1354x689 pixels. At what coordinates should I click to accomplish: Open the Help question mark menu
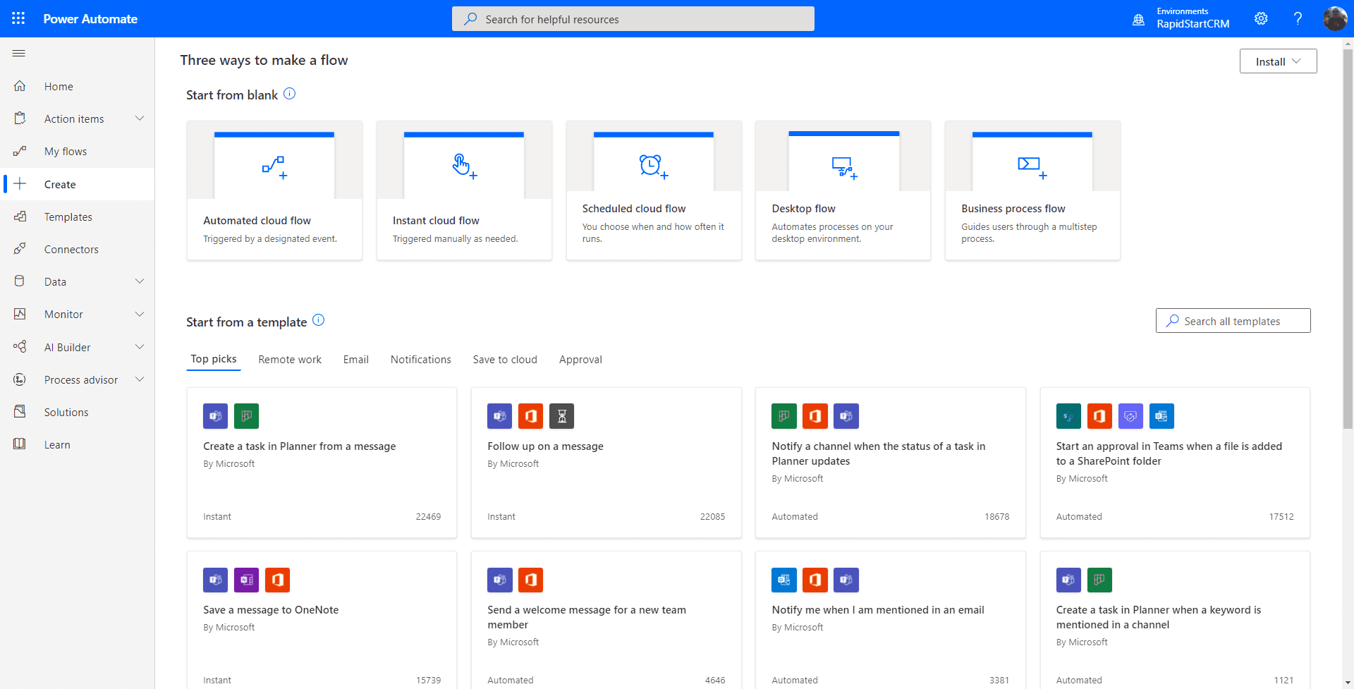[x=1298, y=18]
